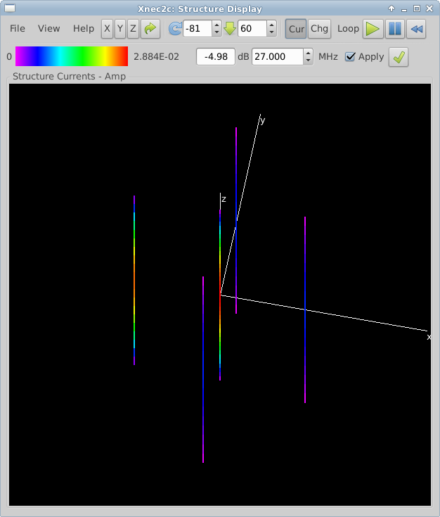Increase the frequency value
Viewport: 440px width, 517px height.
308,53
